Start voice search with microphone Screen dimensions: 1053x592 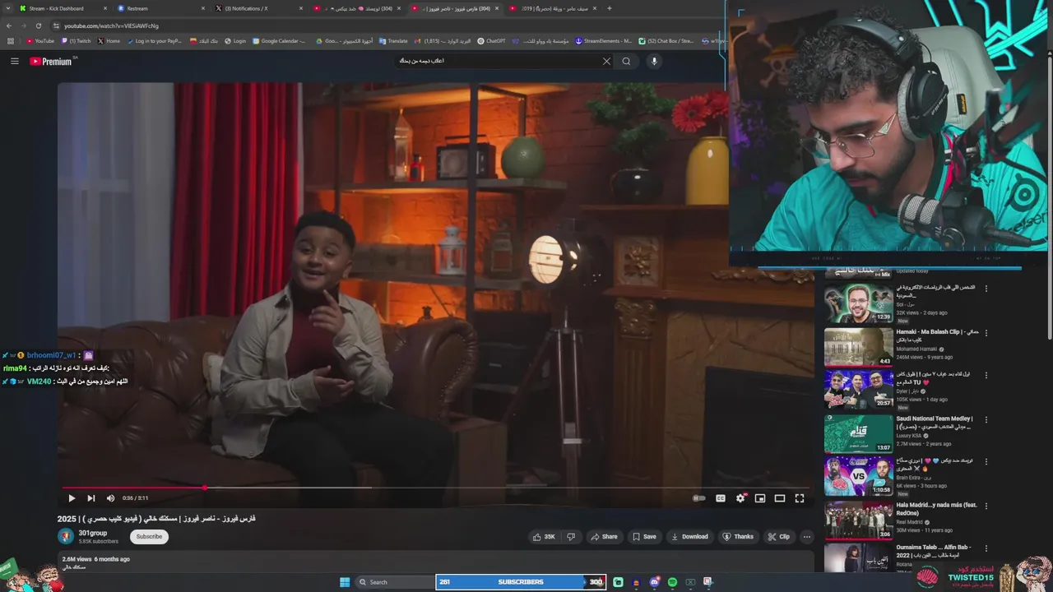click(654, 61)
